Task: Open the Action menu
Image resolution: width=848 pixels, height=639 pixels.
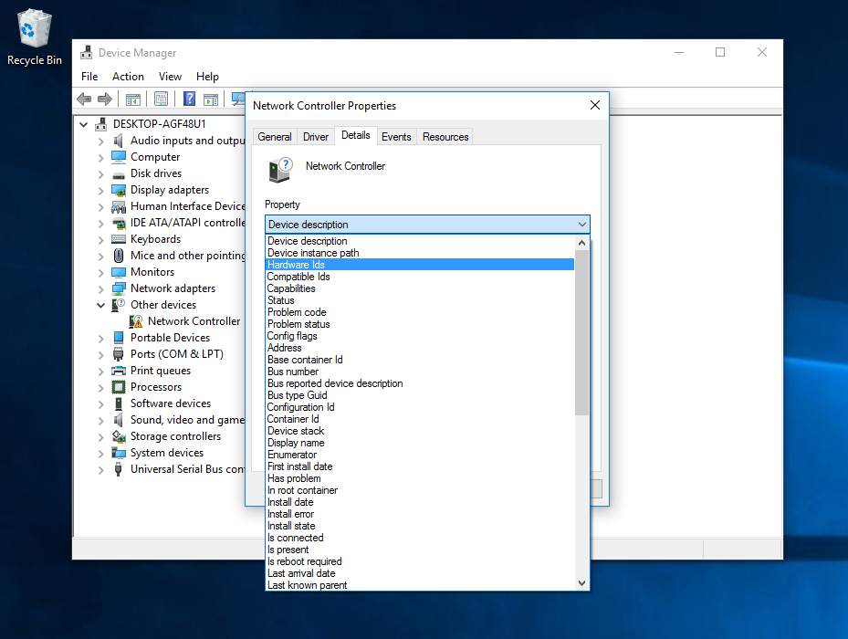Action: pyautogui.click(x=128, y=77)
